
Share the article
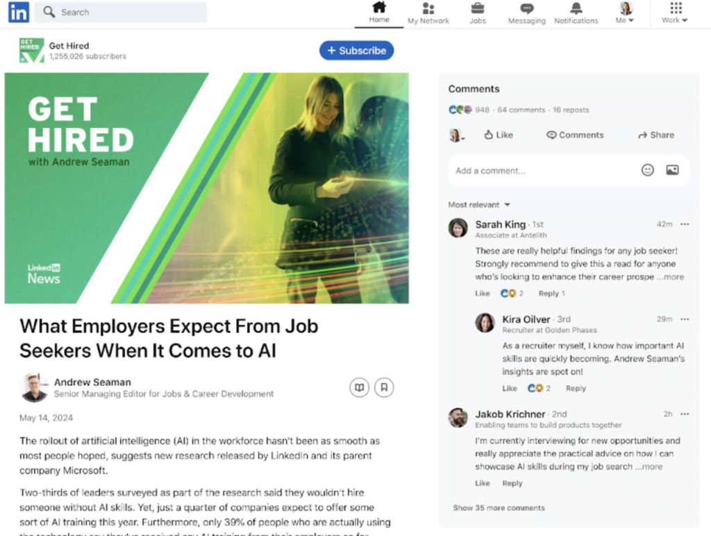coord(655,135)
